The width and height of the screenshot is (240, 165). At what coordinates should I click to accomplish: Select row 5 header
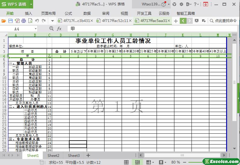[x=4, y=60]
